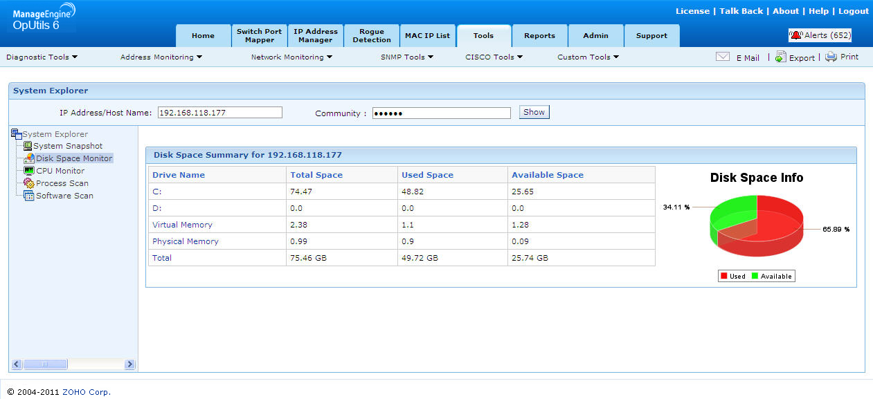Viewport: 873px width, 399px height.
Task: Expand the Network Monitoring menu
Action: click(291, 57)
